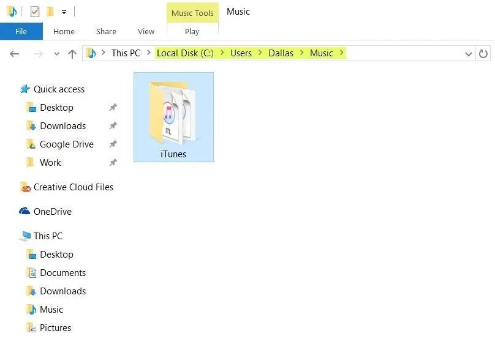Click the Forward navigation arrow
Screen dimensions: 495x339
tap(38, 54)
